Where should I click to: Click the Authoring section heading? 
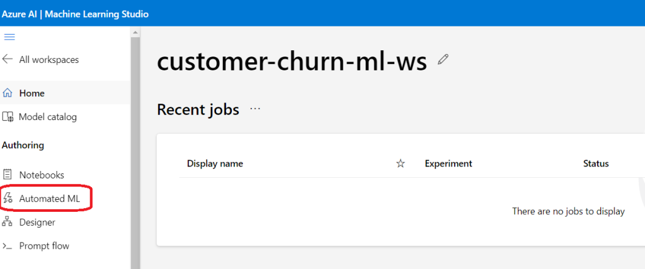(x=23, y=145)
